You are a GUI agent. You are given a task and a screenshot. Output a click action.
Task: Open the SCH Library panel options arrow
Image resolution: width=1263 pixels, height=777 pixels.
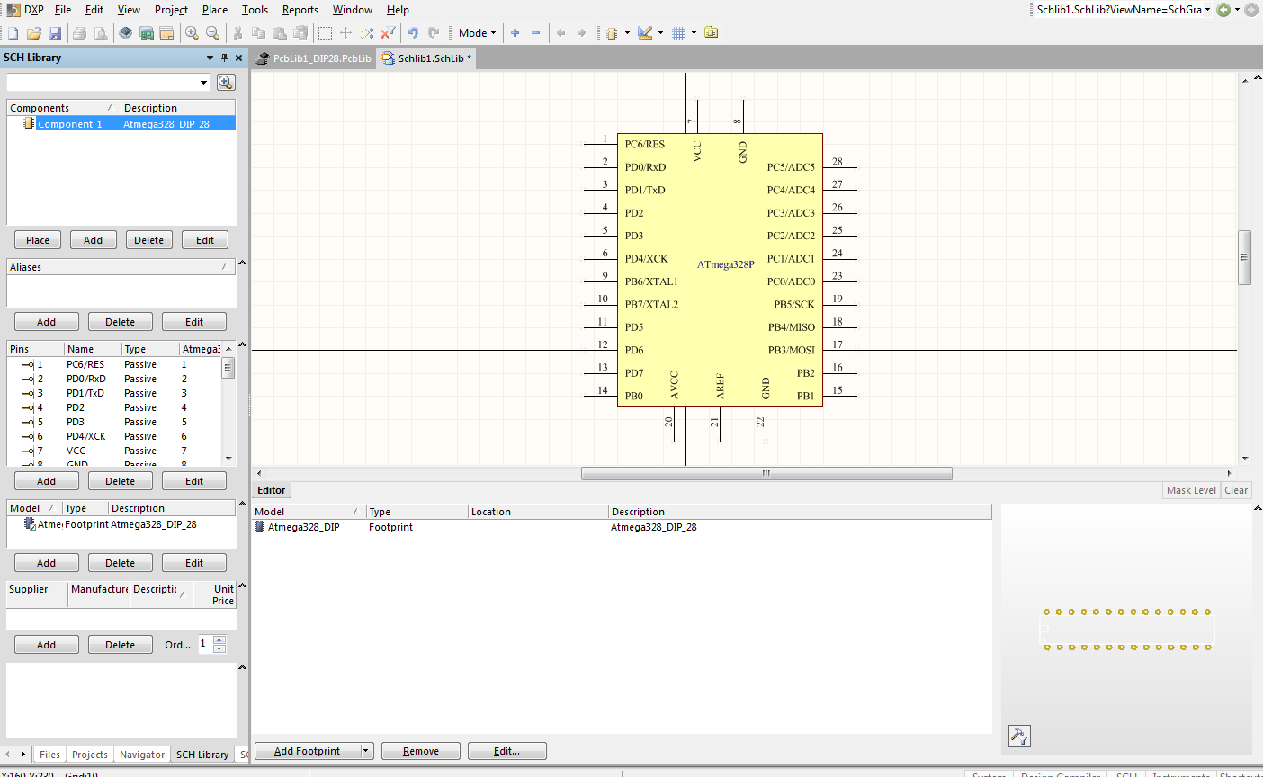210,58
